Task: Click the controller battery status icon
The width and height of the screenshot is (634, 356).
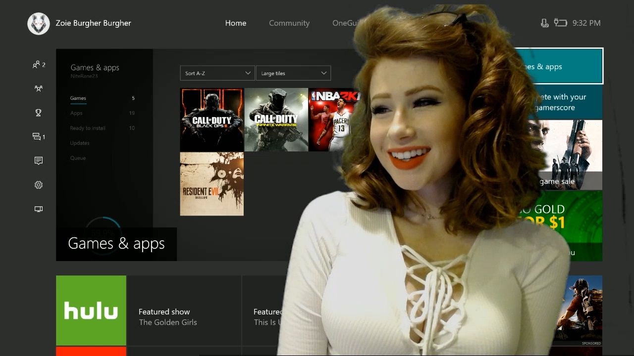Action: coord(560,23)
